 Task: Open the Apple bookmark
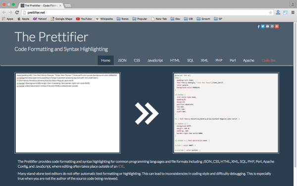23,19
